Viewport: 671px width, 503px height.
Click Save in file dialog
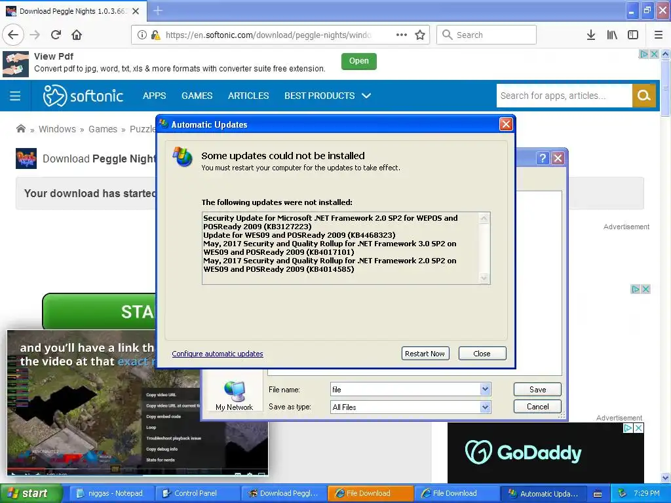(537, 390)
